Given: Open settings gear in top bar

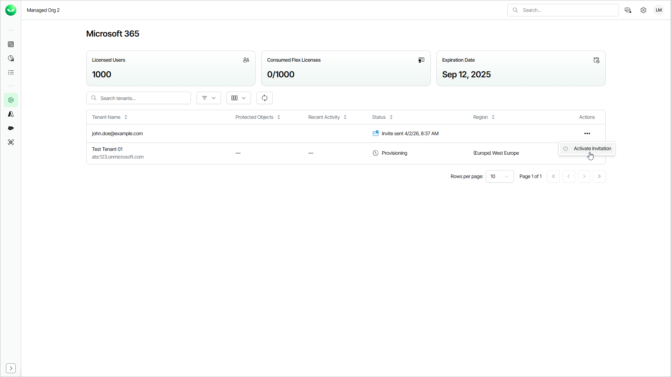Looking at the screenshot, I should (643, 10).
